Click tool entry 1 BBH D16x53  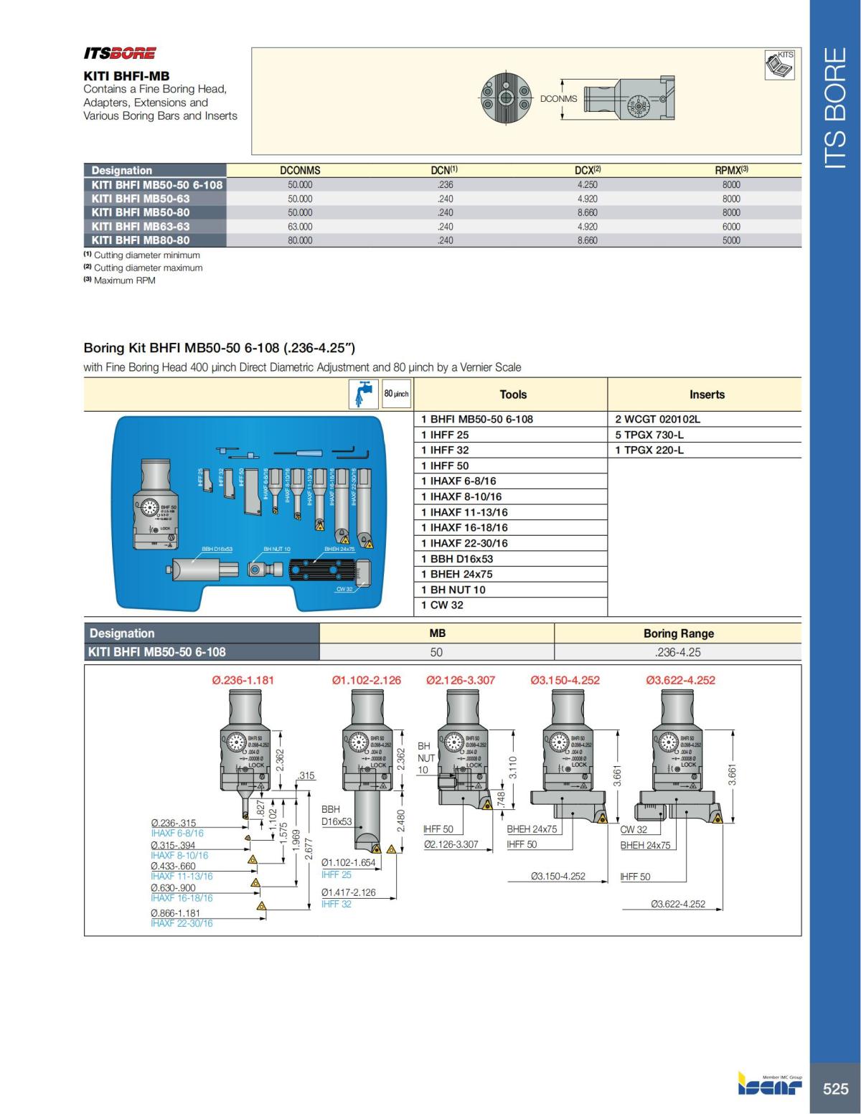pyautogui.click(x=457, y=559)
